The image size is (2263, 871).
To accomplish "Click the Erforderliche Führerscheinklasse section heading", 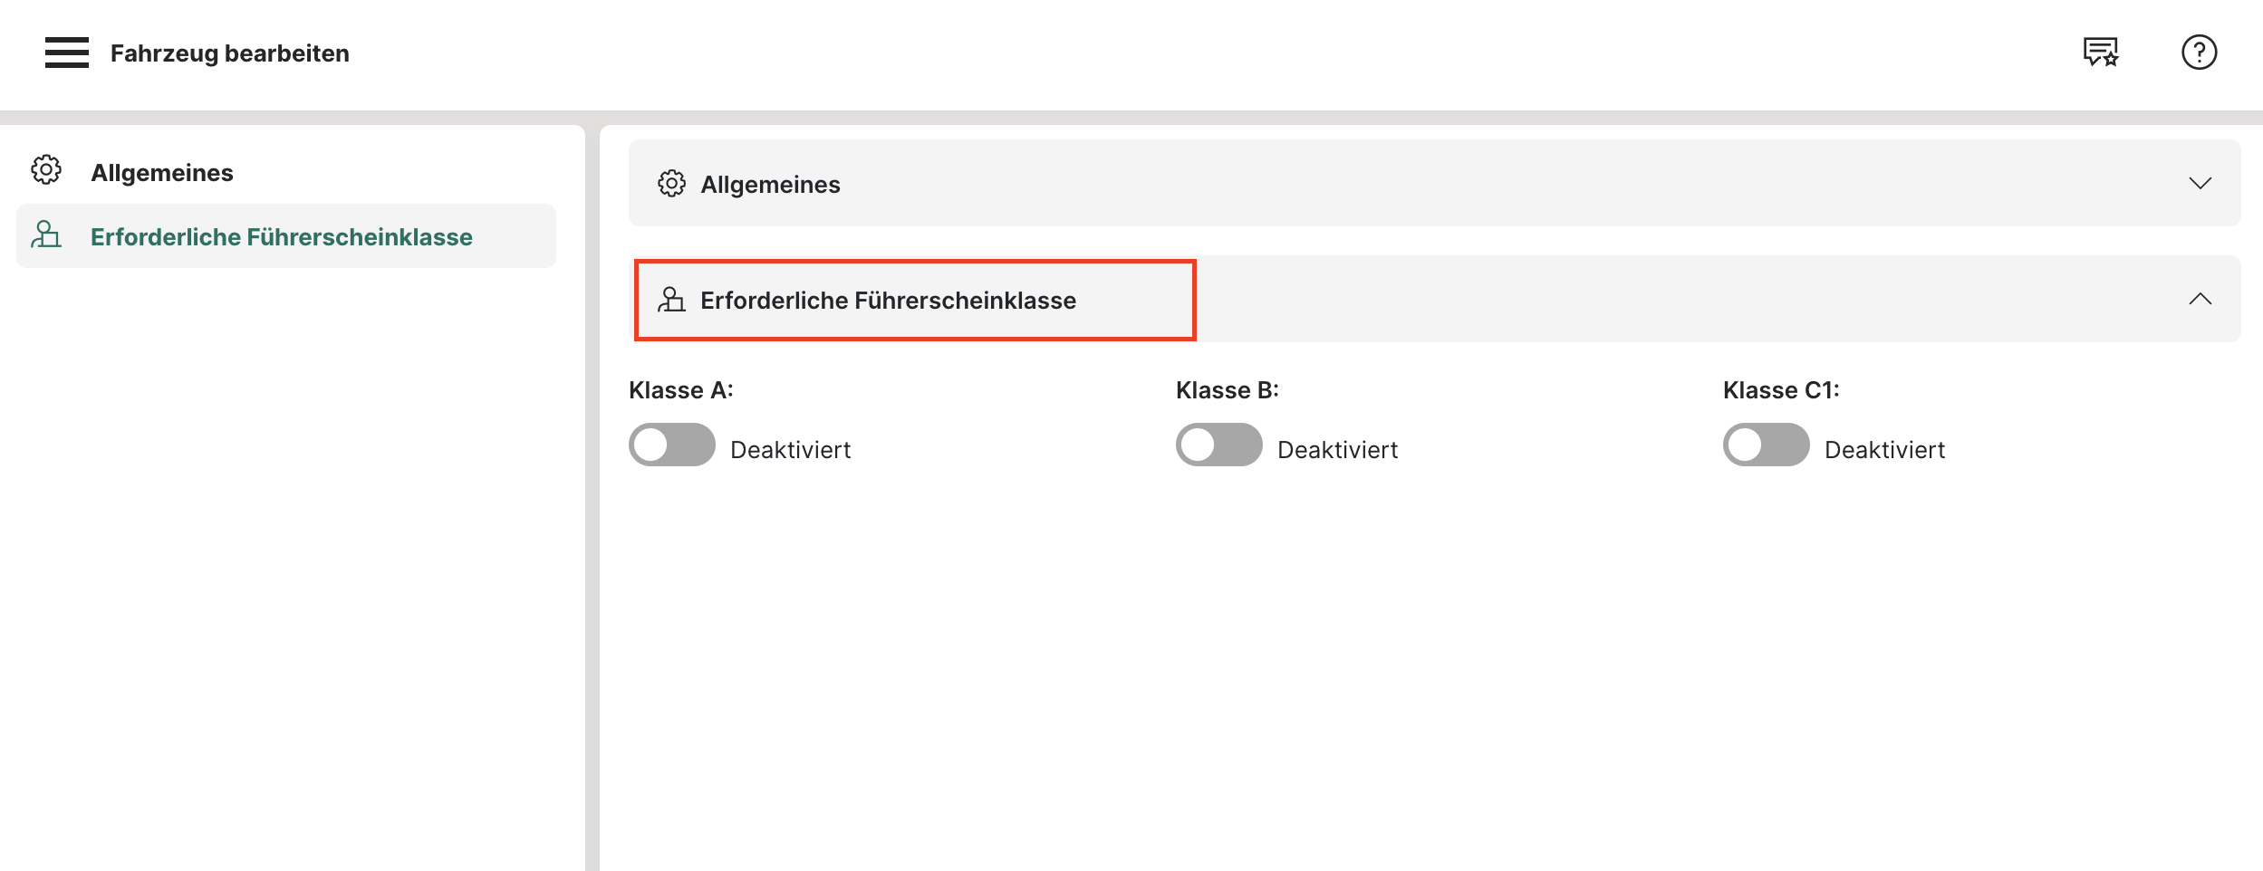I will [888, 301].
